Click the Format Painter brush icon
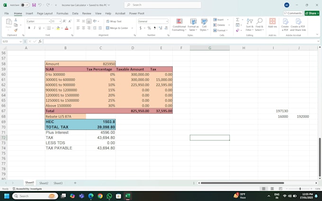Image resolution: width=322 pixels, height=201 pixels. [x=16, y=30]
